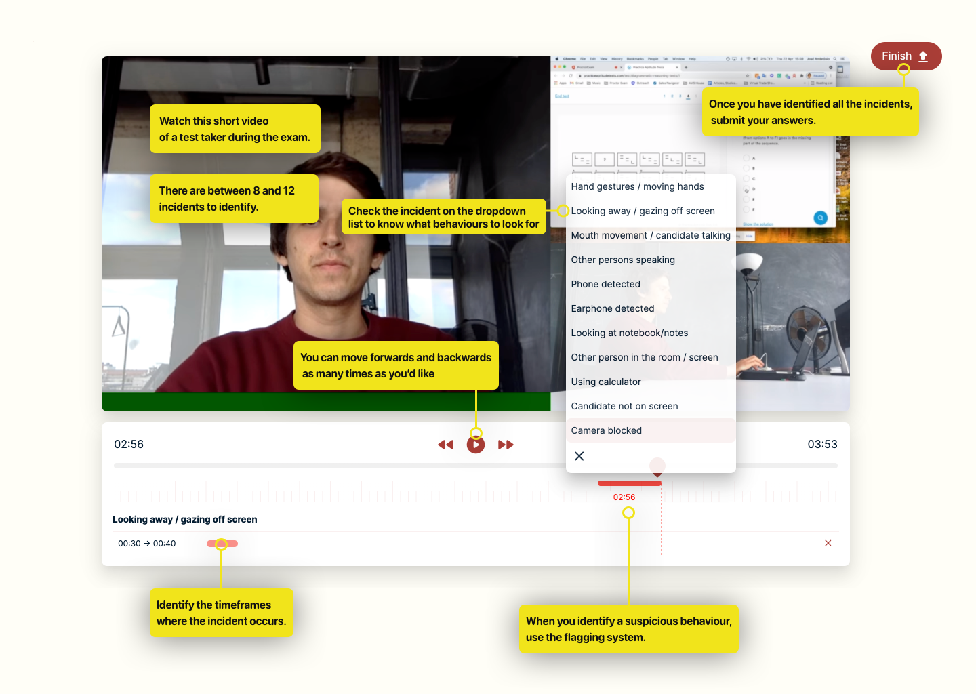Click the Finish button to submit answers

click(905, 56)
